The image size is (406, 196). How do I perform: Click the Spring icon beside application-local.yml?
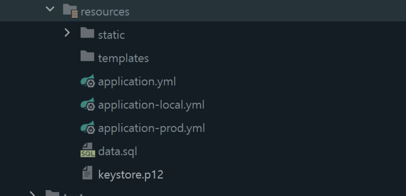tap(88, 104)
